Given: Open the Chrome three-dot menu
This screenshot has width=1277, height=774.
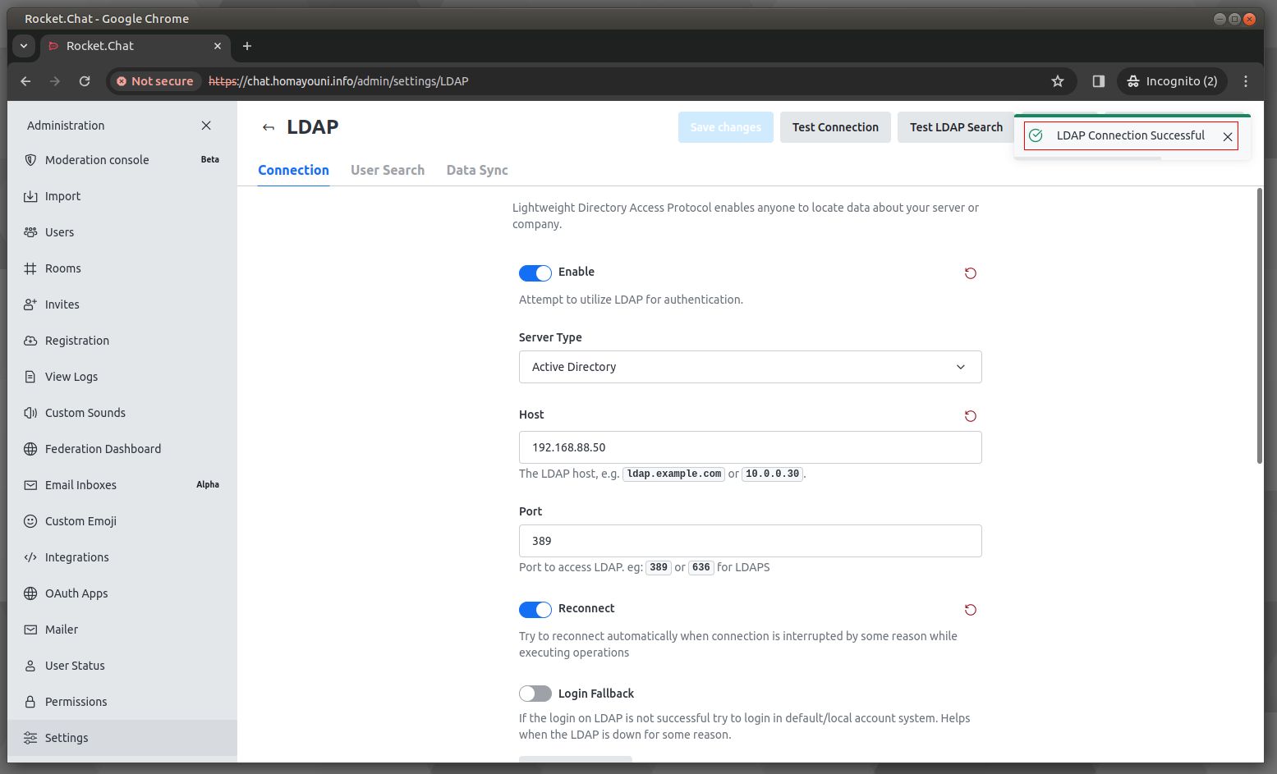Looking at the screenshot, I should coord(1246,81).
